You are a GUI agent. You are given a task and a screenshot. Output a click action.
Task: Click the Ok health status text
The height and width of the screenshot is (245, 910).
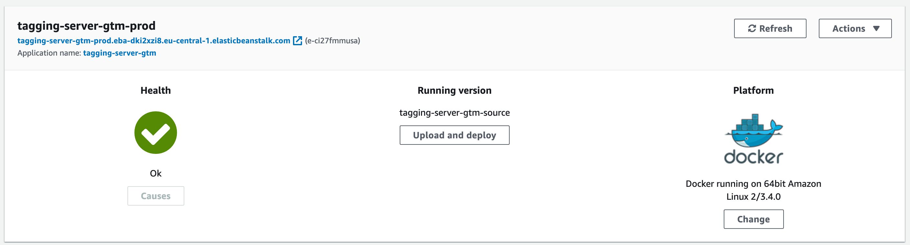pos(156,173)
